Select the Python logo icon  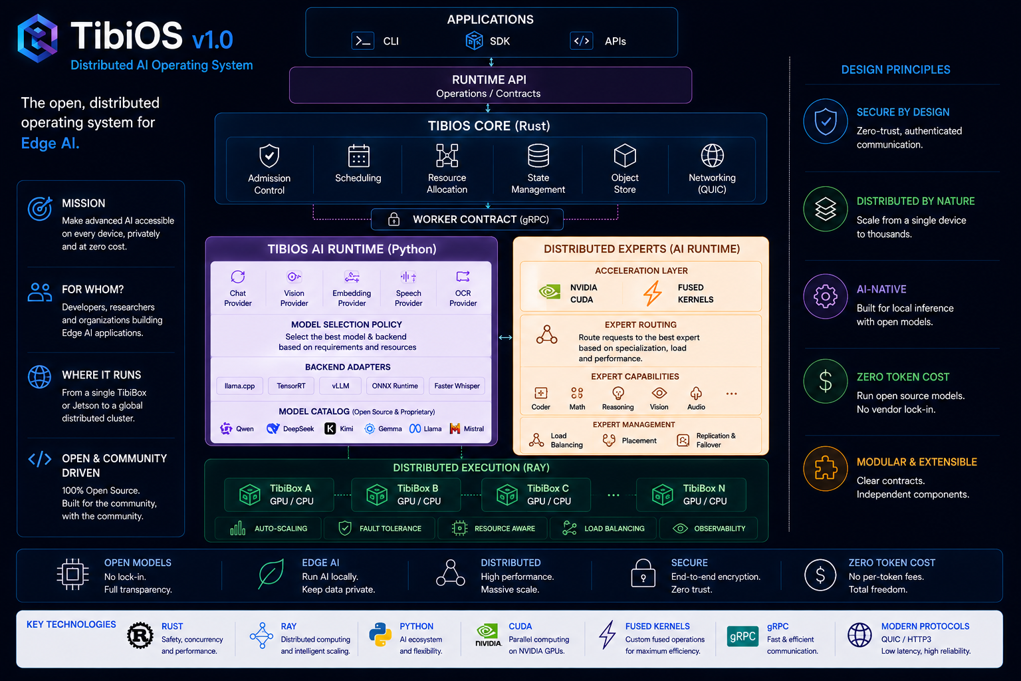[380, 635]
